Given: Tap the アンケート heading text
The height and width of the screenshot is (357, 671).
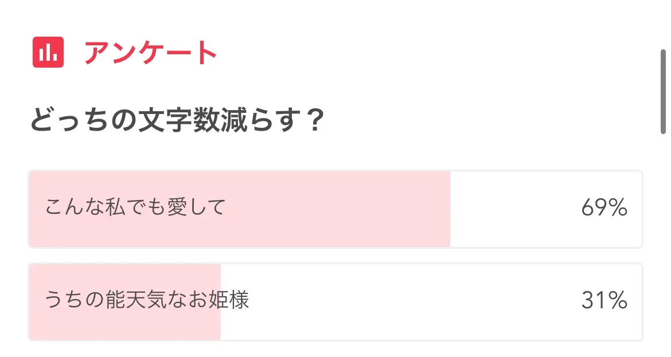Looking at the screenshot, I should pyautogui.click(x=151, y=53).
